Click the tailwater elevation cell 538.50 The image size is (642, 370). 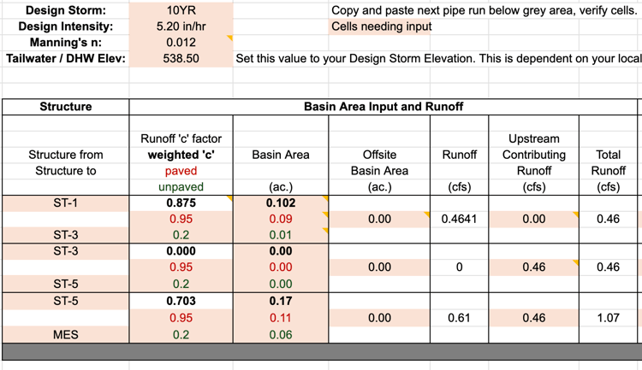click(181, 58)
